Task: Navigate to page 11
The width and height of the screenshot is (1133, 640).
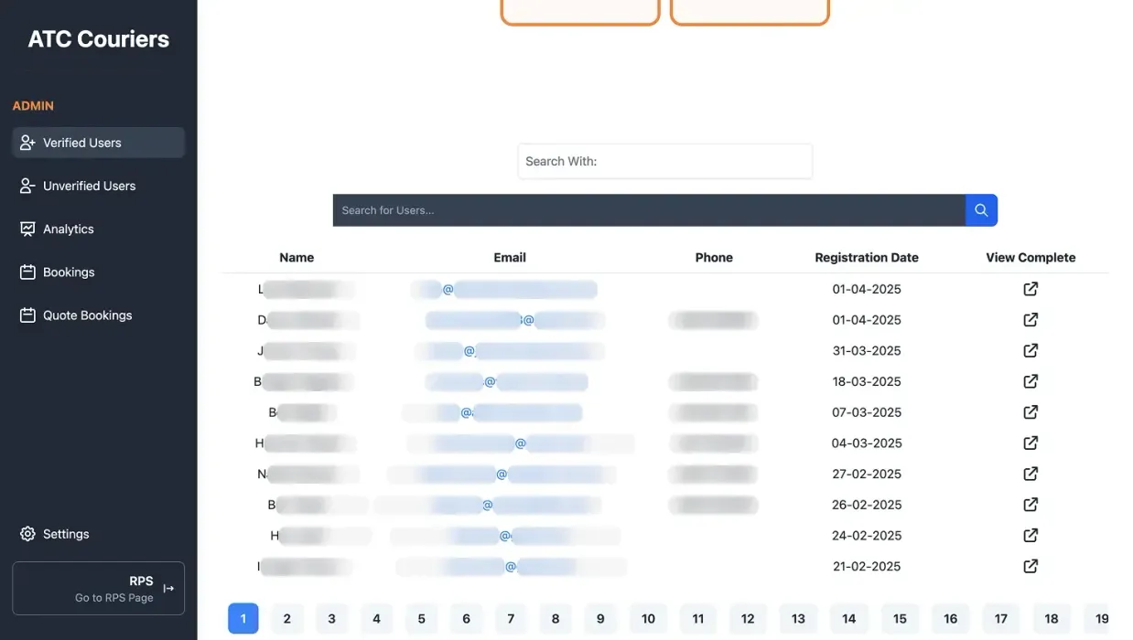Action: pos(698,619)
